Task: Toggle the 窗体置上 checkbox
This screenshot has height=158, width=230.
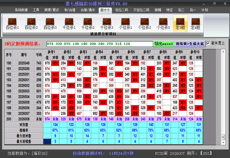Action: pos(208,43)
